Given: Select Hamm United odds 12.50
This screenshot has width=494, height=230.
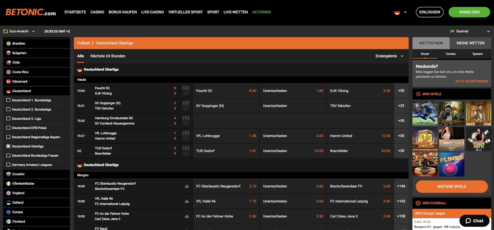Looking at the screenshot, I should point(360,136).
